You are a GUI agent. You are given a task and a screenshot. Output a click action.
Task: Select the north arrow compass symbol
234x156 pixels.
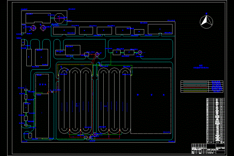(x=206, y=22)
